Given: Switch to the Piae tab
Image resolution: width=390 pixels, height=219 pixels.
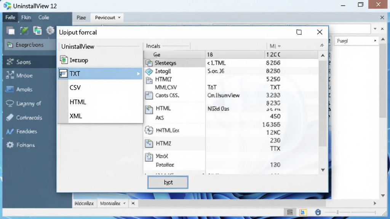Looking at the screenshot, I should [x=81, y=17].
